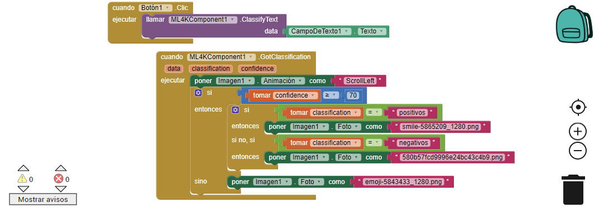The width and height of the screenshot is (599, 217).
Task: Click the down arrow below the warning count
Action: 23,189
